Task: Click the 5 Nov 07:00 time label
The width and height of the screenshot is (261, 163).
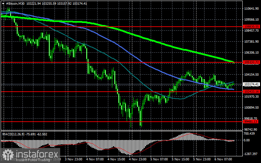Action: [x=159, y=159]
